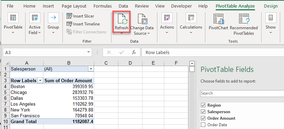Open the File tab
Screen dimensions: 284x129
point(10,6)
